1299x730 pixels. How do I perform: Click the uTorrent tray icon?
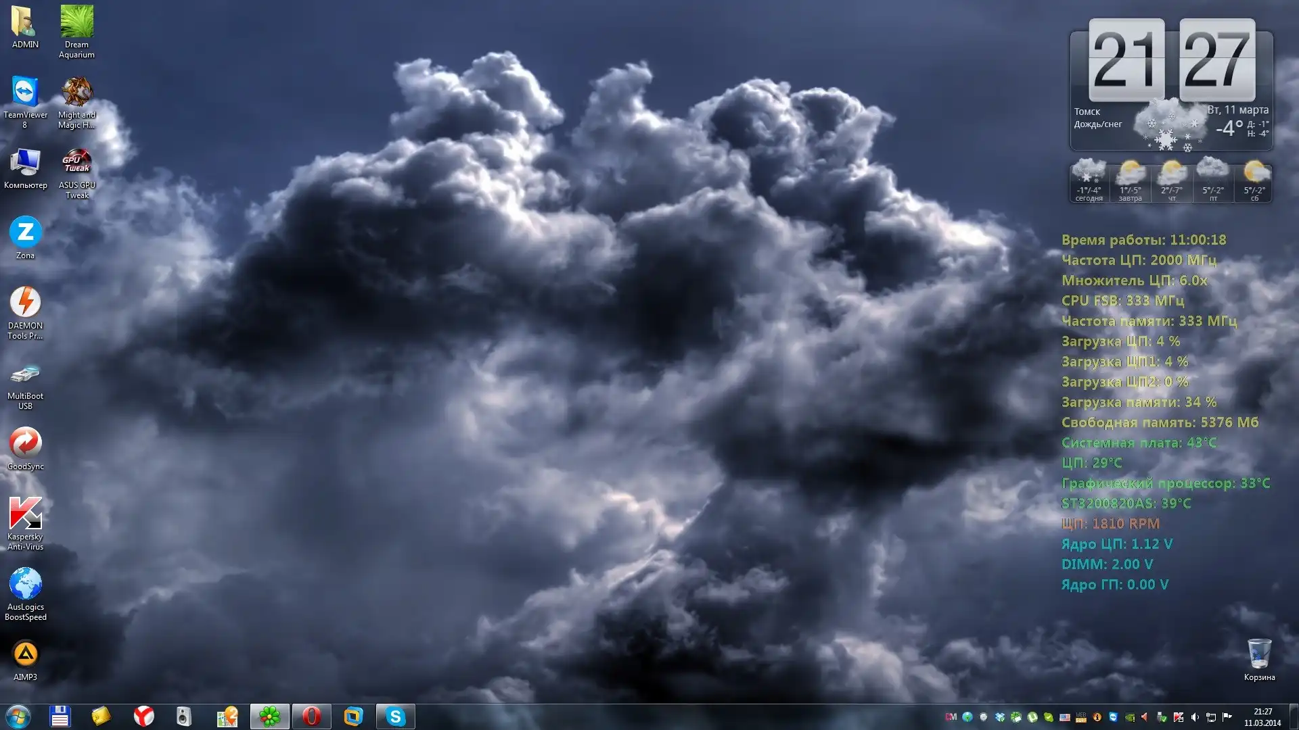click(x=1032, y=717)
